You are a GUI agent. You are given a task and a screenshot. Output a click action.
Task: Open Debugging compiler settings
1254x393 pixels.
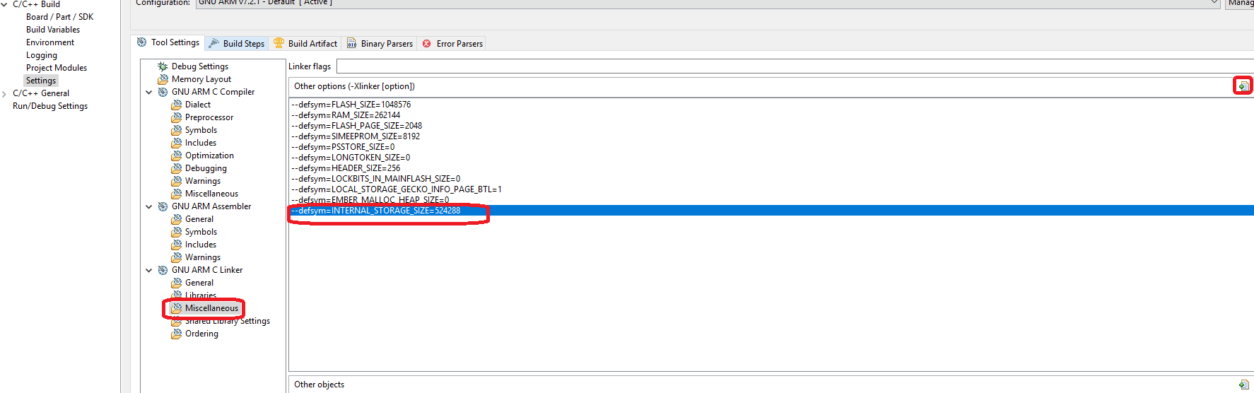click(x=206, y=168)
